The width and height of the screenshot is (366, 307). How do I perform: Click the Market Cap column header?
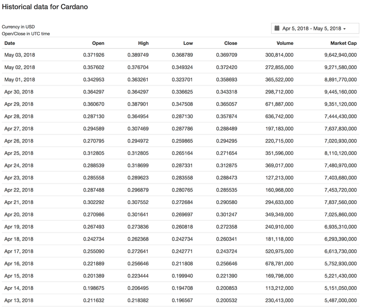coord(343,43)
